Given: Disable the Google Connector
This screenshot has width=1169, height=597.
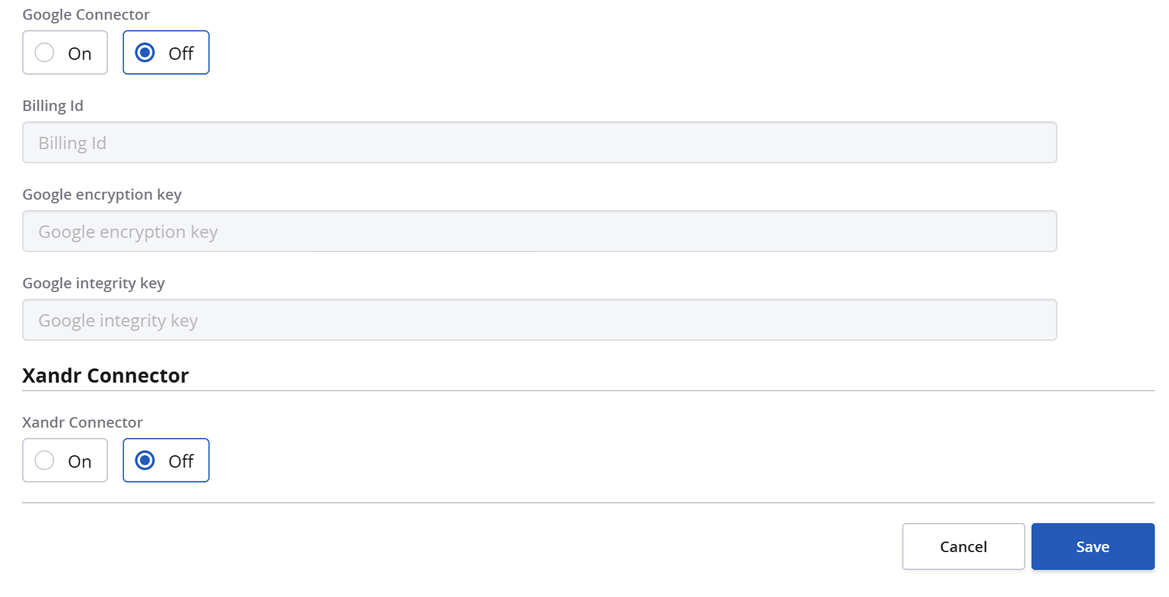Looking at the screenshot, I should tap(165, 52).
